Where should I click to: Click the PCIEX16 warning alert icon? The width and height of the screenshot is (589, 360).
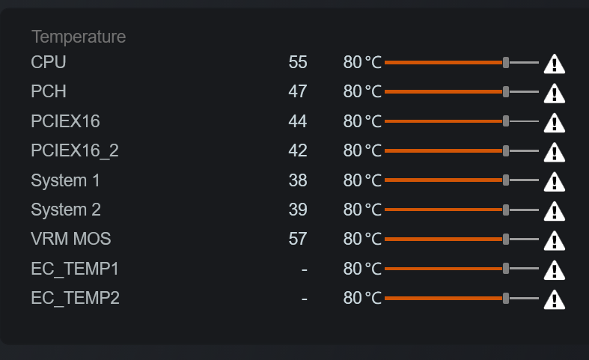(x=554, y=122)
